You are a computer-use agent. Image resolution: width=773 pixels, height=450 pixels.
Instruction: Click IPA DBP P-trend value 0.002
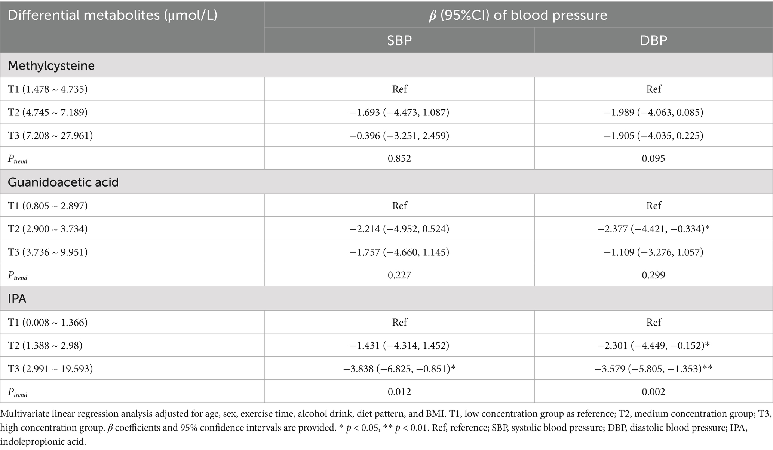click(x=653, y=392)
